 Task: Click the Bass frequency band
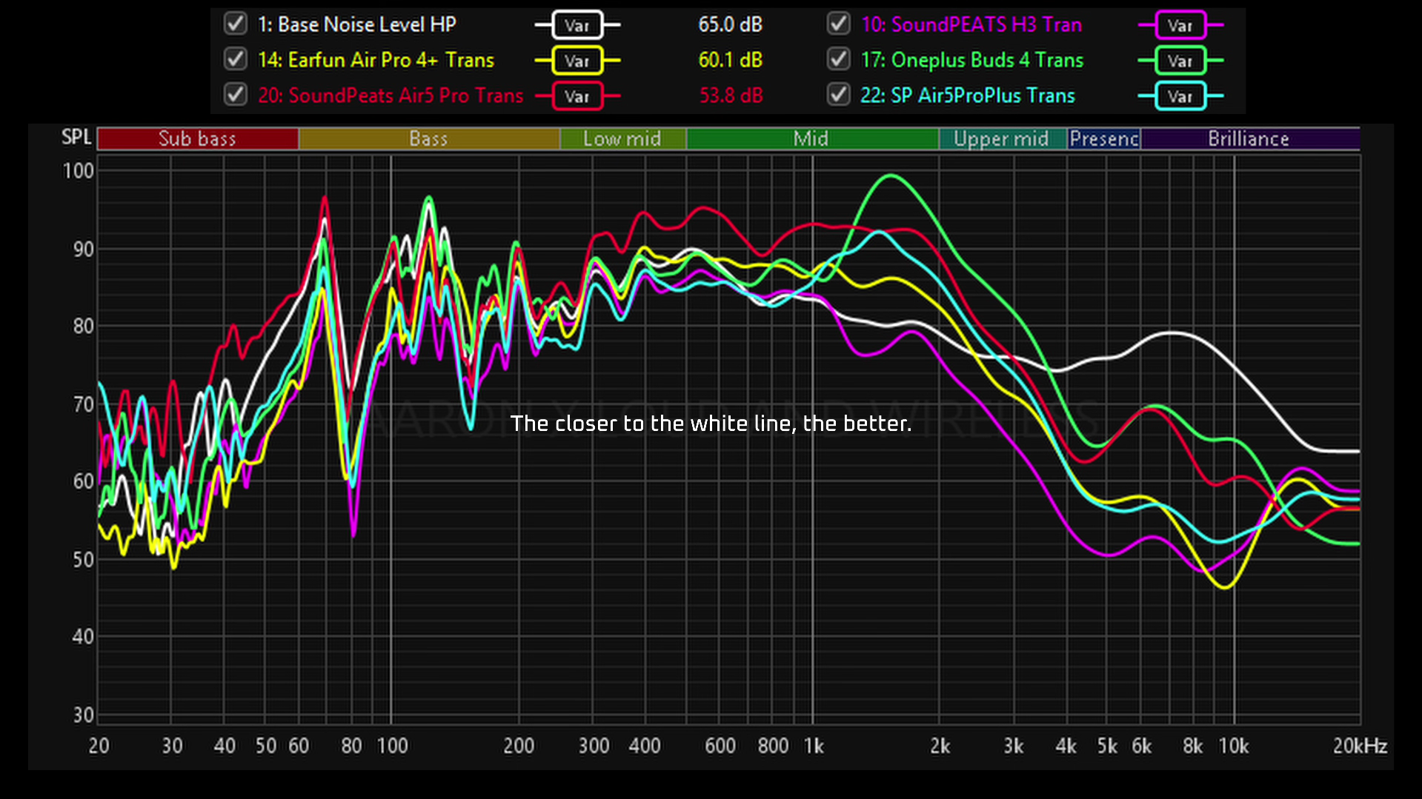click(429, 138)
